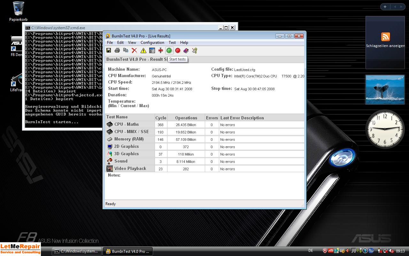The image size is (409, 256).
Task: Select the CPU - Maths test row
Action: [204, 124]
